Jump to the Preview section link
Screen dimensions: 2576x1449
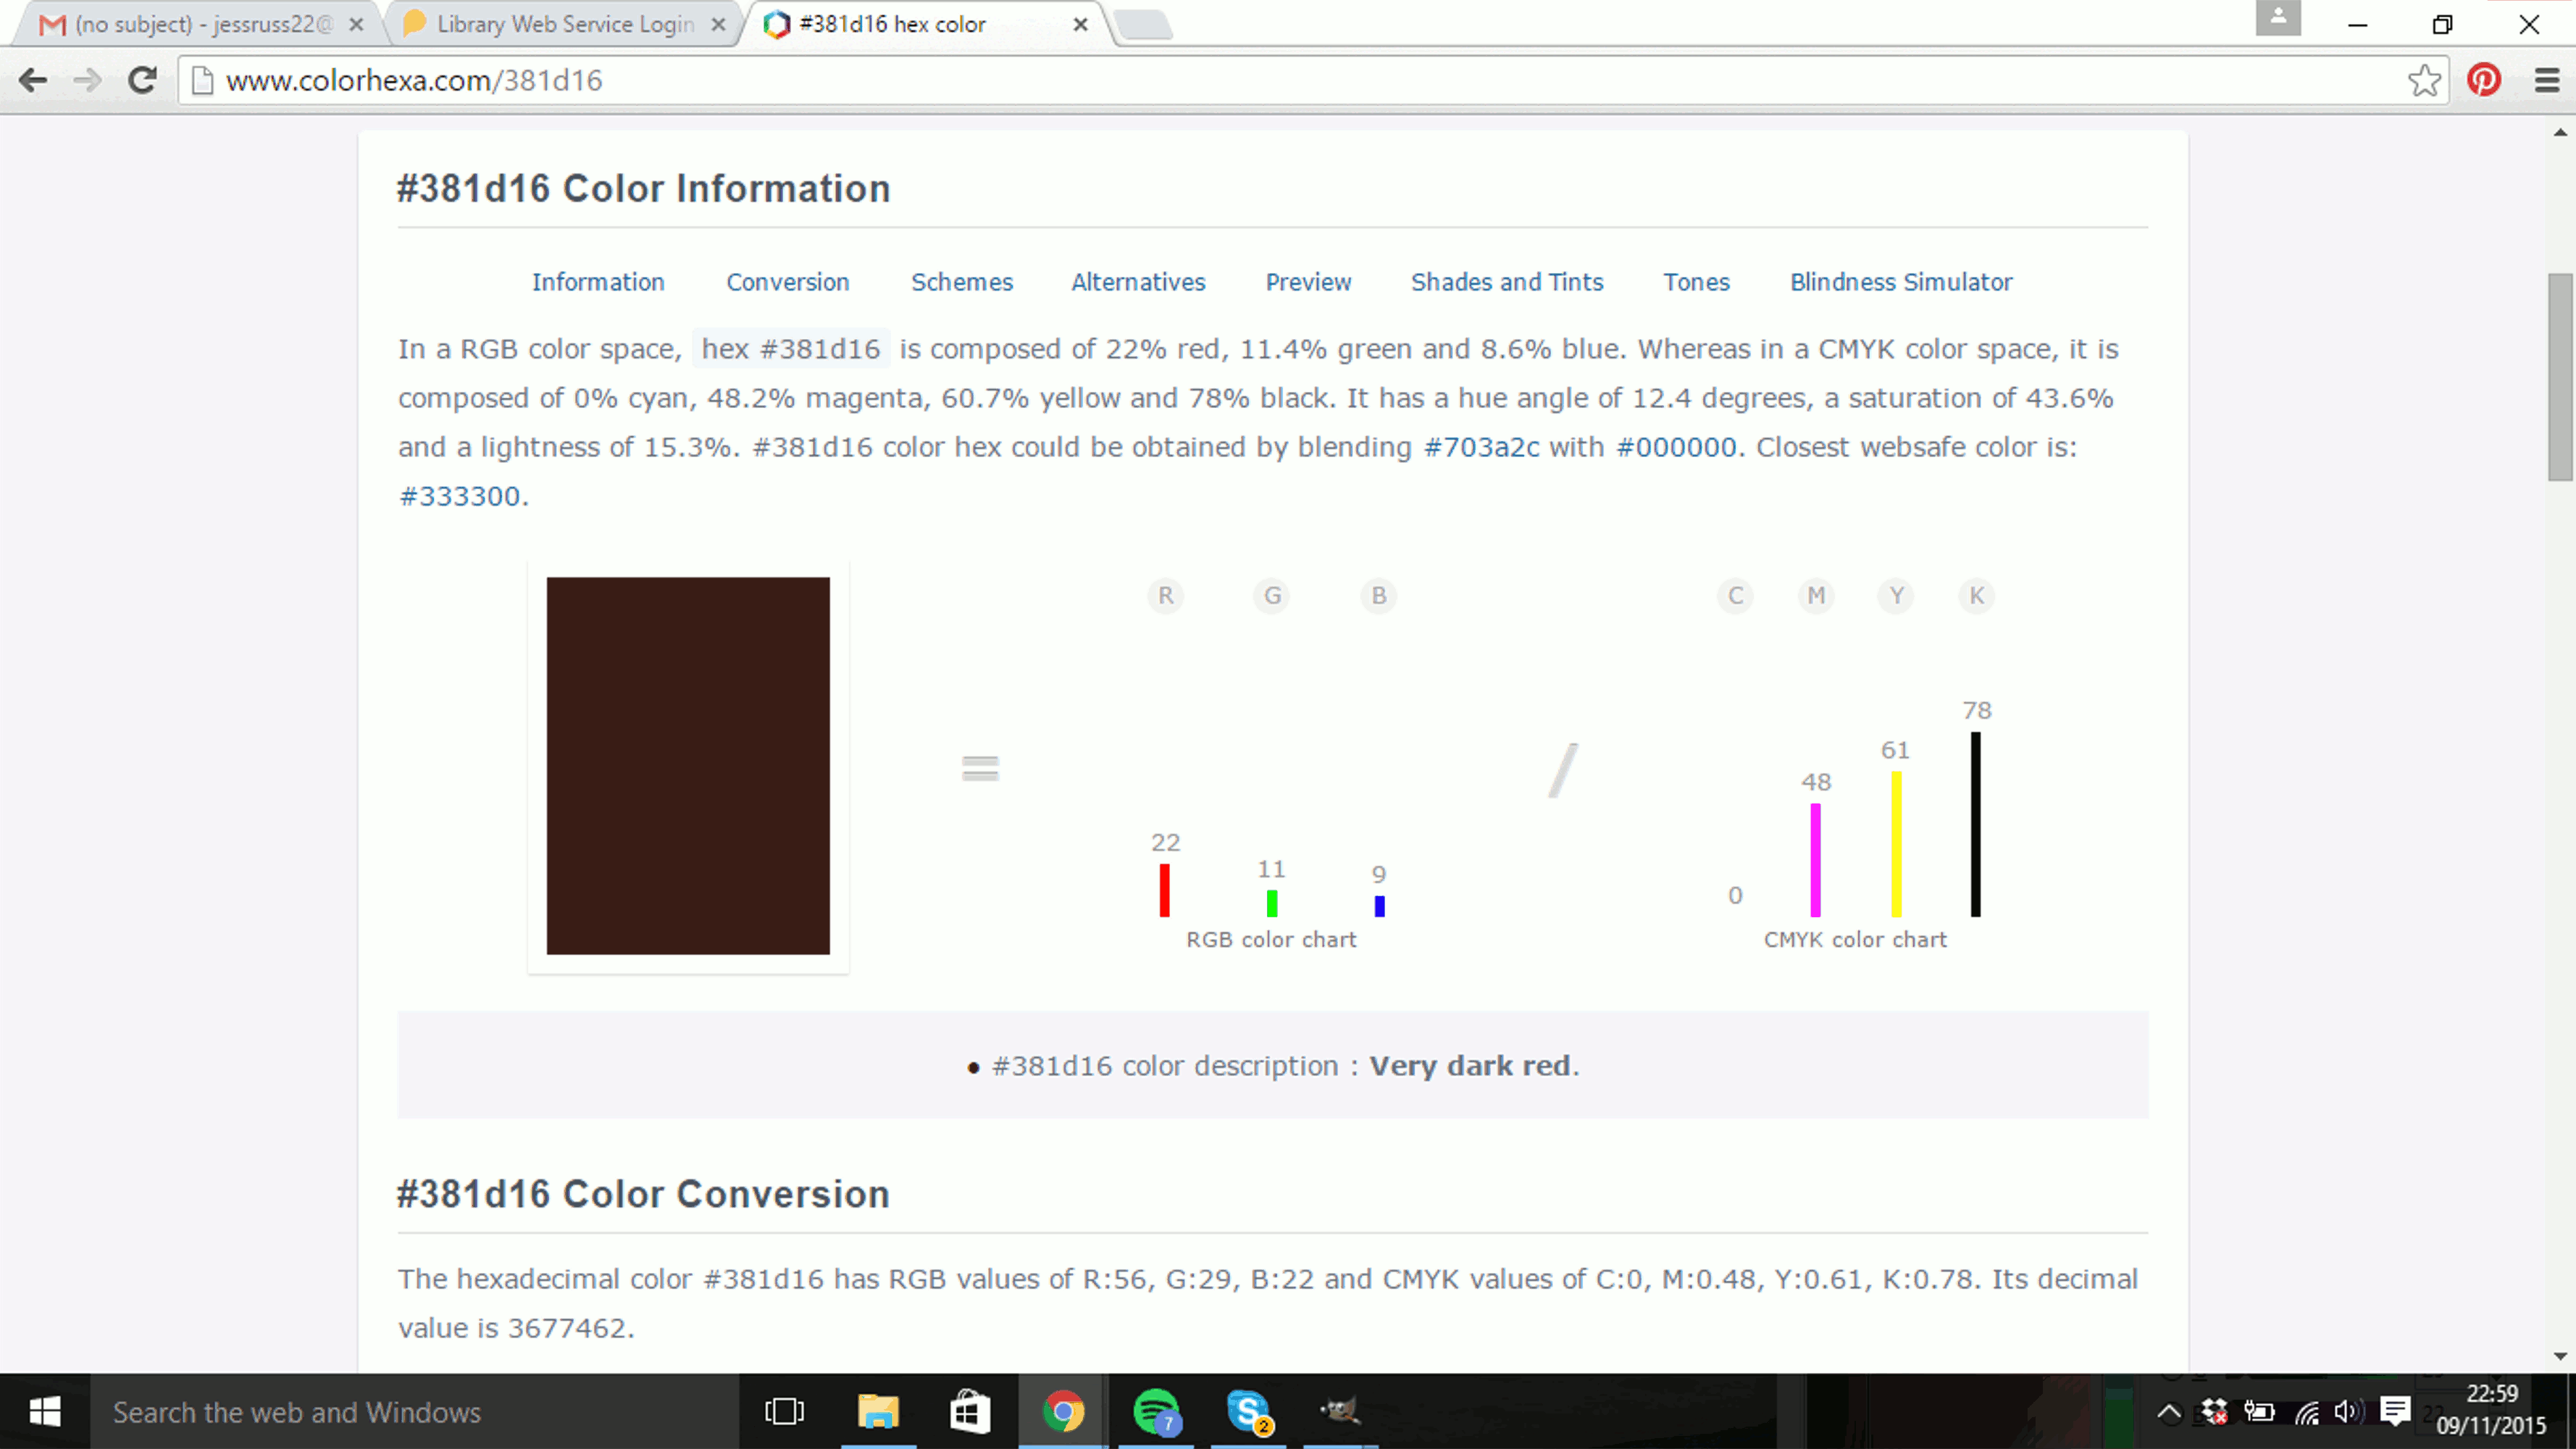[1308, 282]
